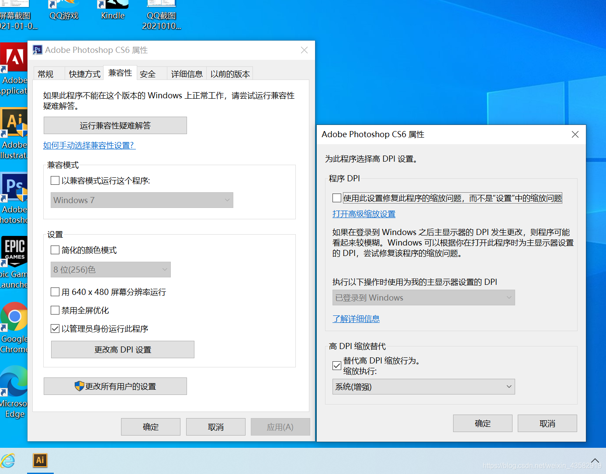This screenshot has height=474, width=606.
Task: Close the DPI settings dialog
Action: 575,135
